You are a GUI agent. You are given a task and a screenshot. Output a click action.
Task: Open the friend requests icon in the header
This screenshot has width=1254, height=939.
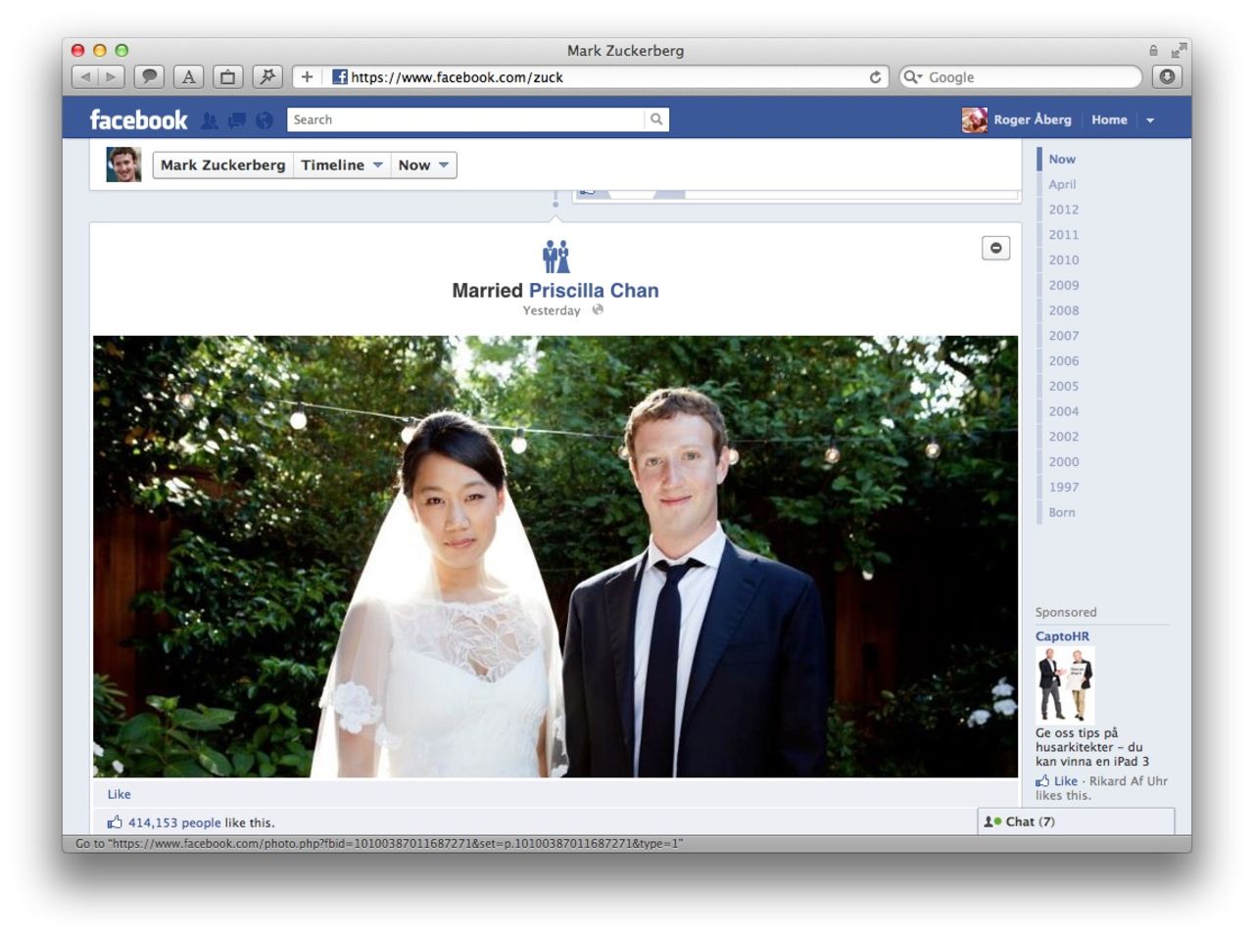tap(209, 119)
